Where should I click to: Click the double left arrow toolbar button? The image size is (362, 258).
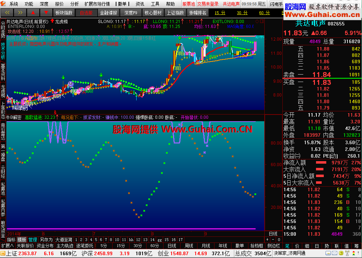[7, 13]
